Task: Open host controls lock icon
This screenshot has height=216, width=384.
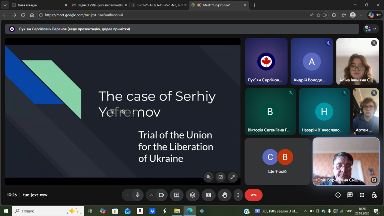Action: click(x=374, y=195)
